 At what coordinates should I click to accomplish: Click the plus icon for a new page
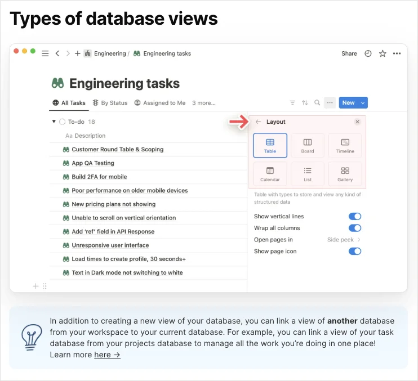[x=78, y=53]
